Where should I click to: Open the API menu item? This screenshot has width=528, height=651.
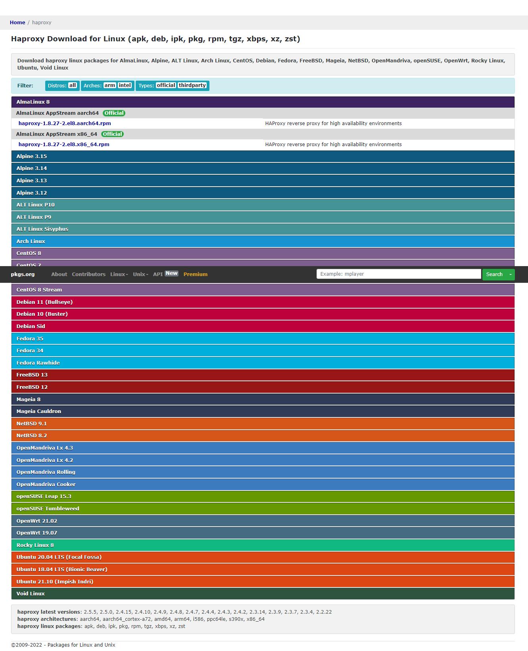coord(158,274)
